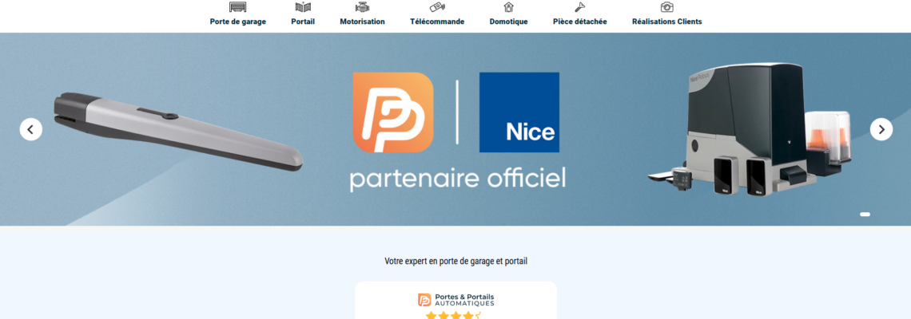Show the previous carousel slide

pyautogui.click(x=31, y=129)
